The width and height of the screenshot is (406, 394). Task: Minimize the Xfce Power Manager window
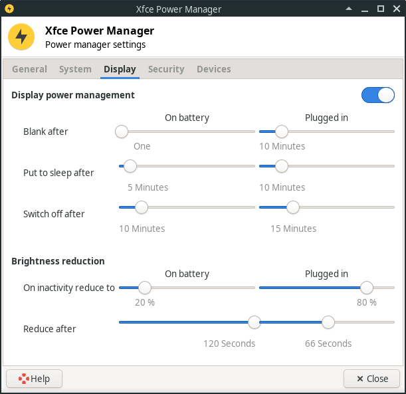click(365, 9)
